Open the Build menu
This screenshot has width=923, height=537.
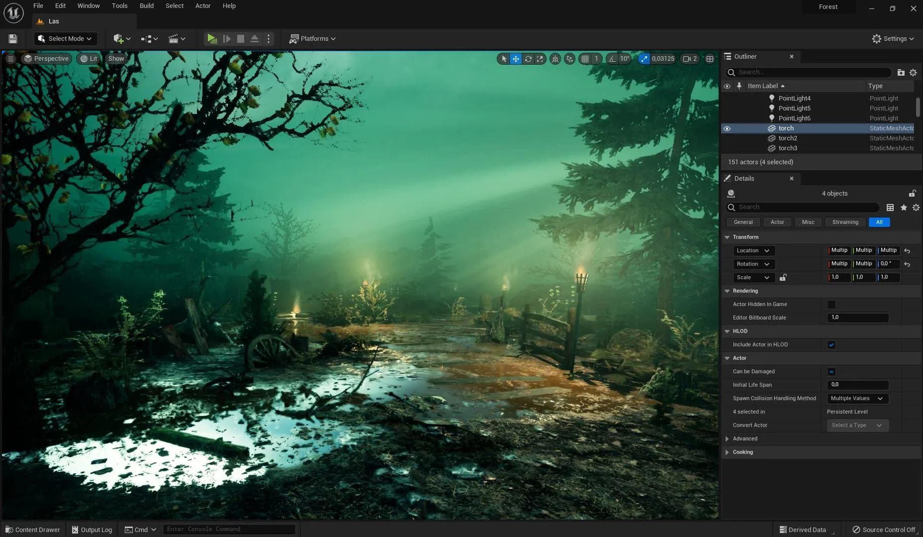[146, 6]
